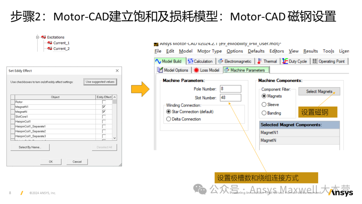Image resolution: width=362 pixels, height=204 pixels.
Task: Switch to the Calculation tab
Action: pyautogui.click(x=200, y=61)
